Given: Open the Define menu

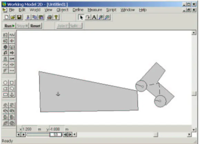Looking at the screenshot, I should point(78,10).
